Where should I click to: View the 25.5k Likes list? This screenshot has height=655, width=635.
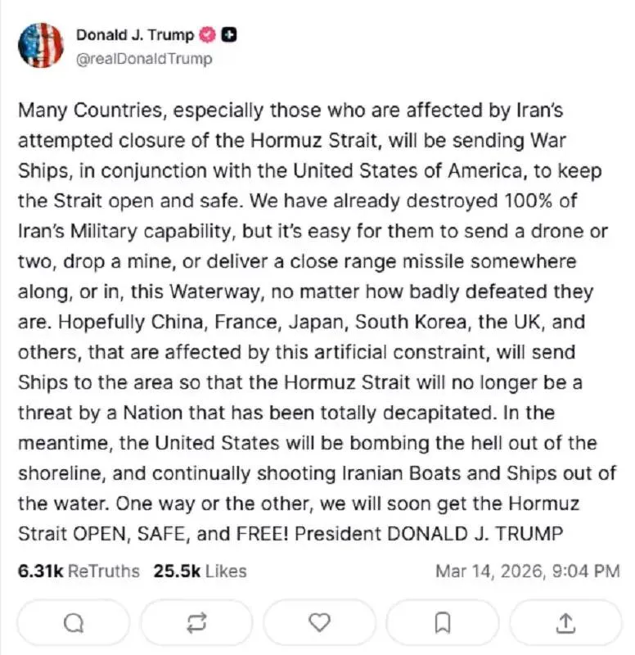(200, 571)
